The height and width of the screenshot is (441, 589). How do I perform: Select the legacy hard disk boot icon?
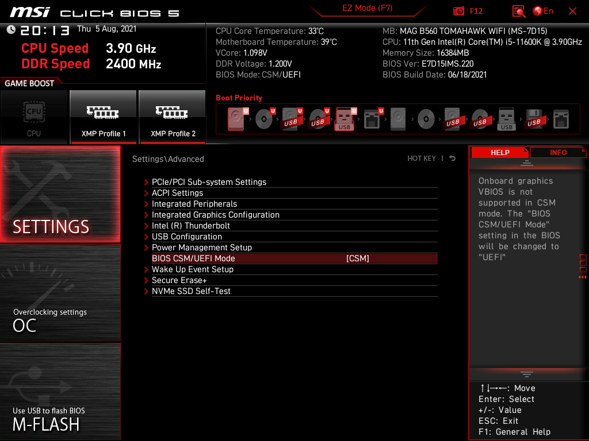398,119
